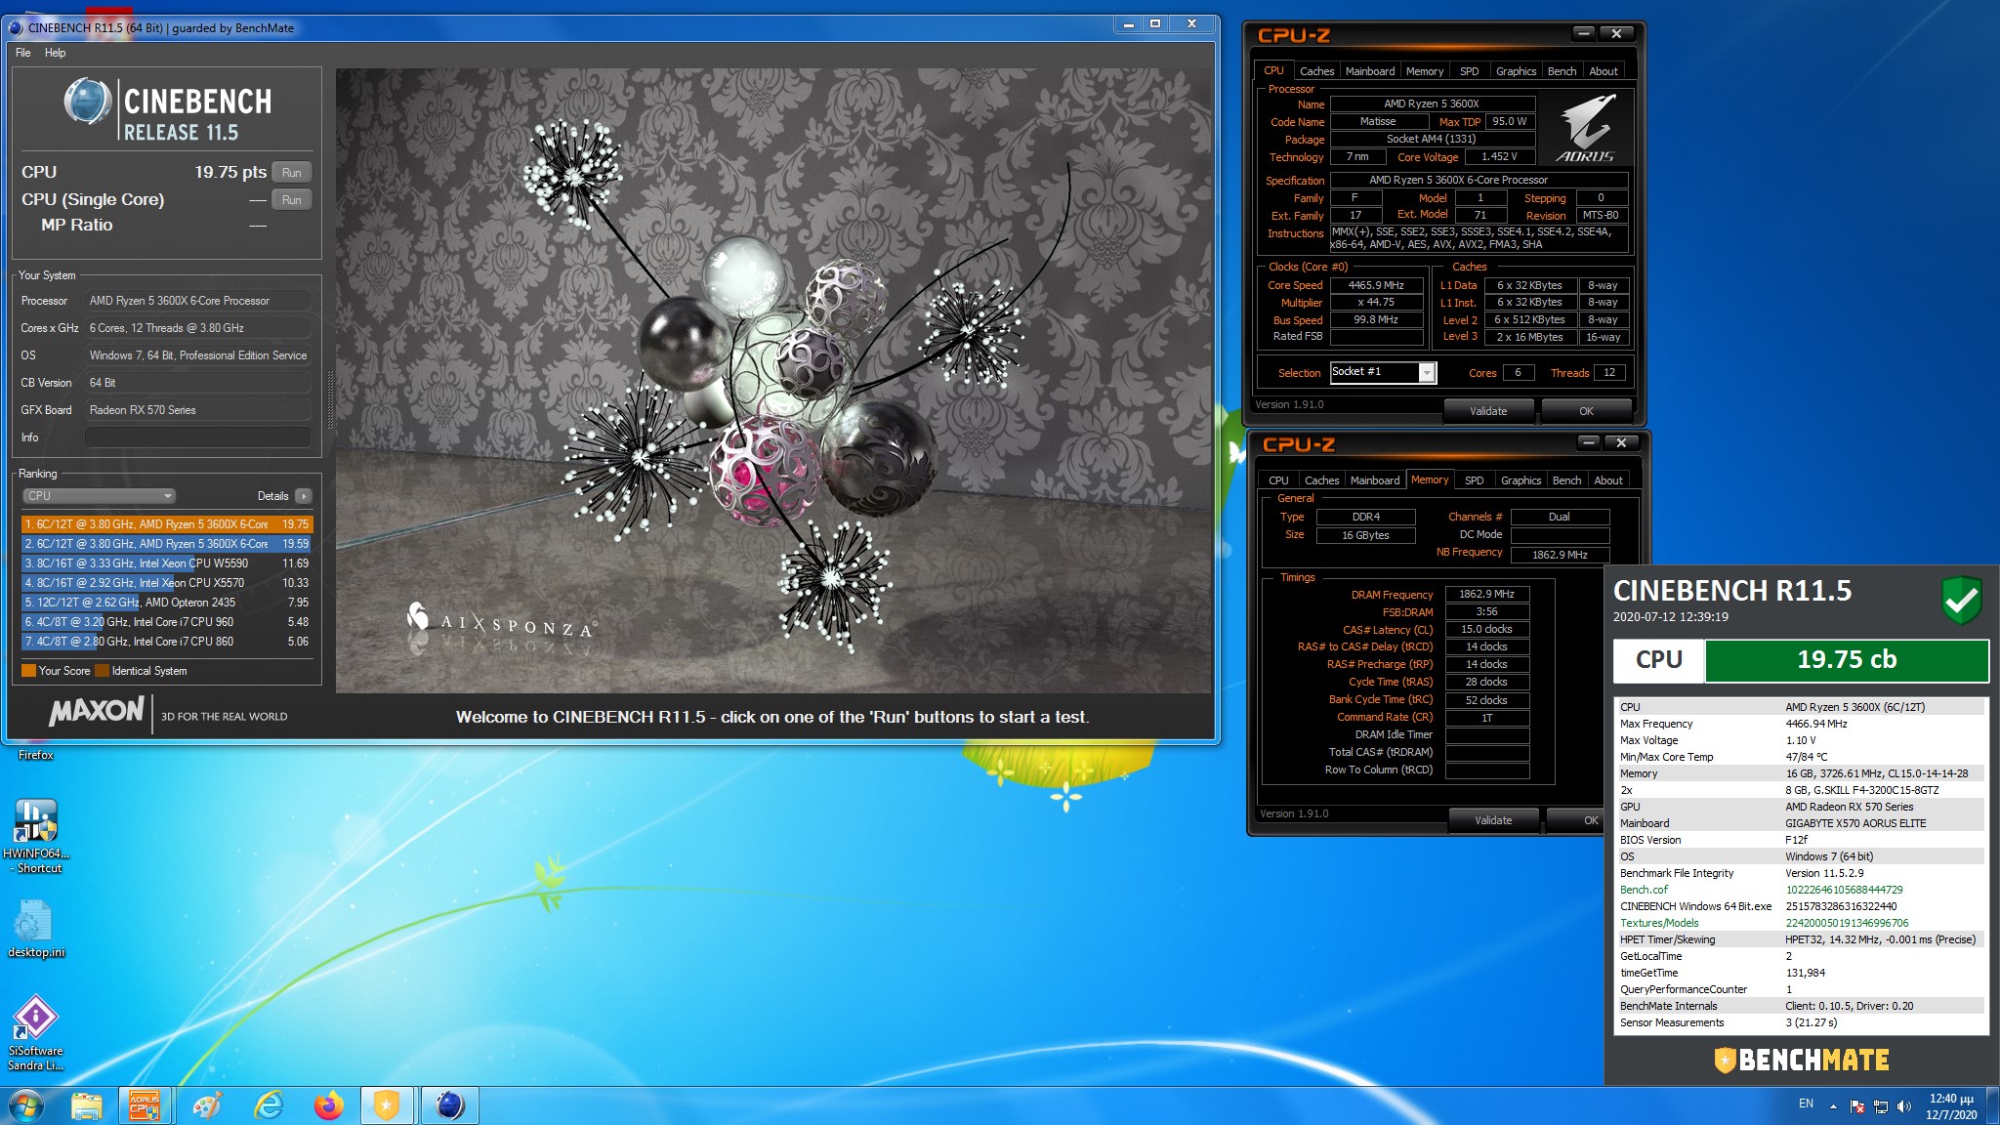Click the Cinebench globe logo
The height and width of the screenshot is (1125, 2000).
click(88, 102)
